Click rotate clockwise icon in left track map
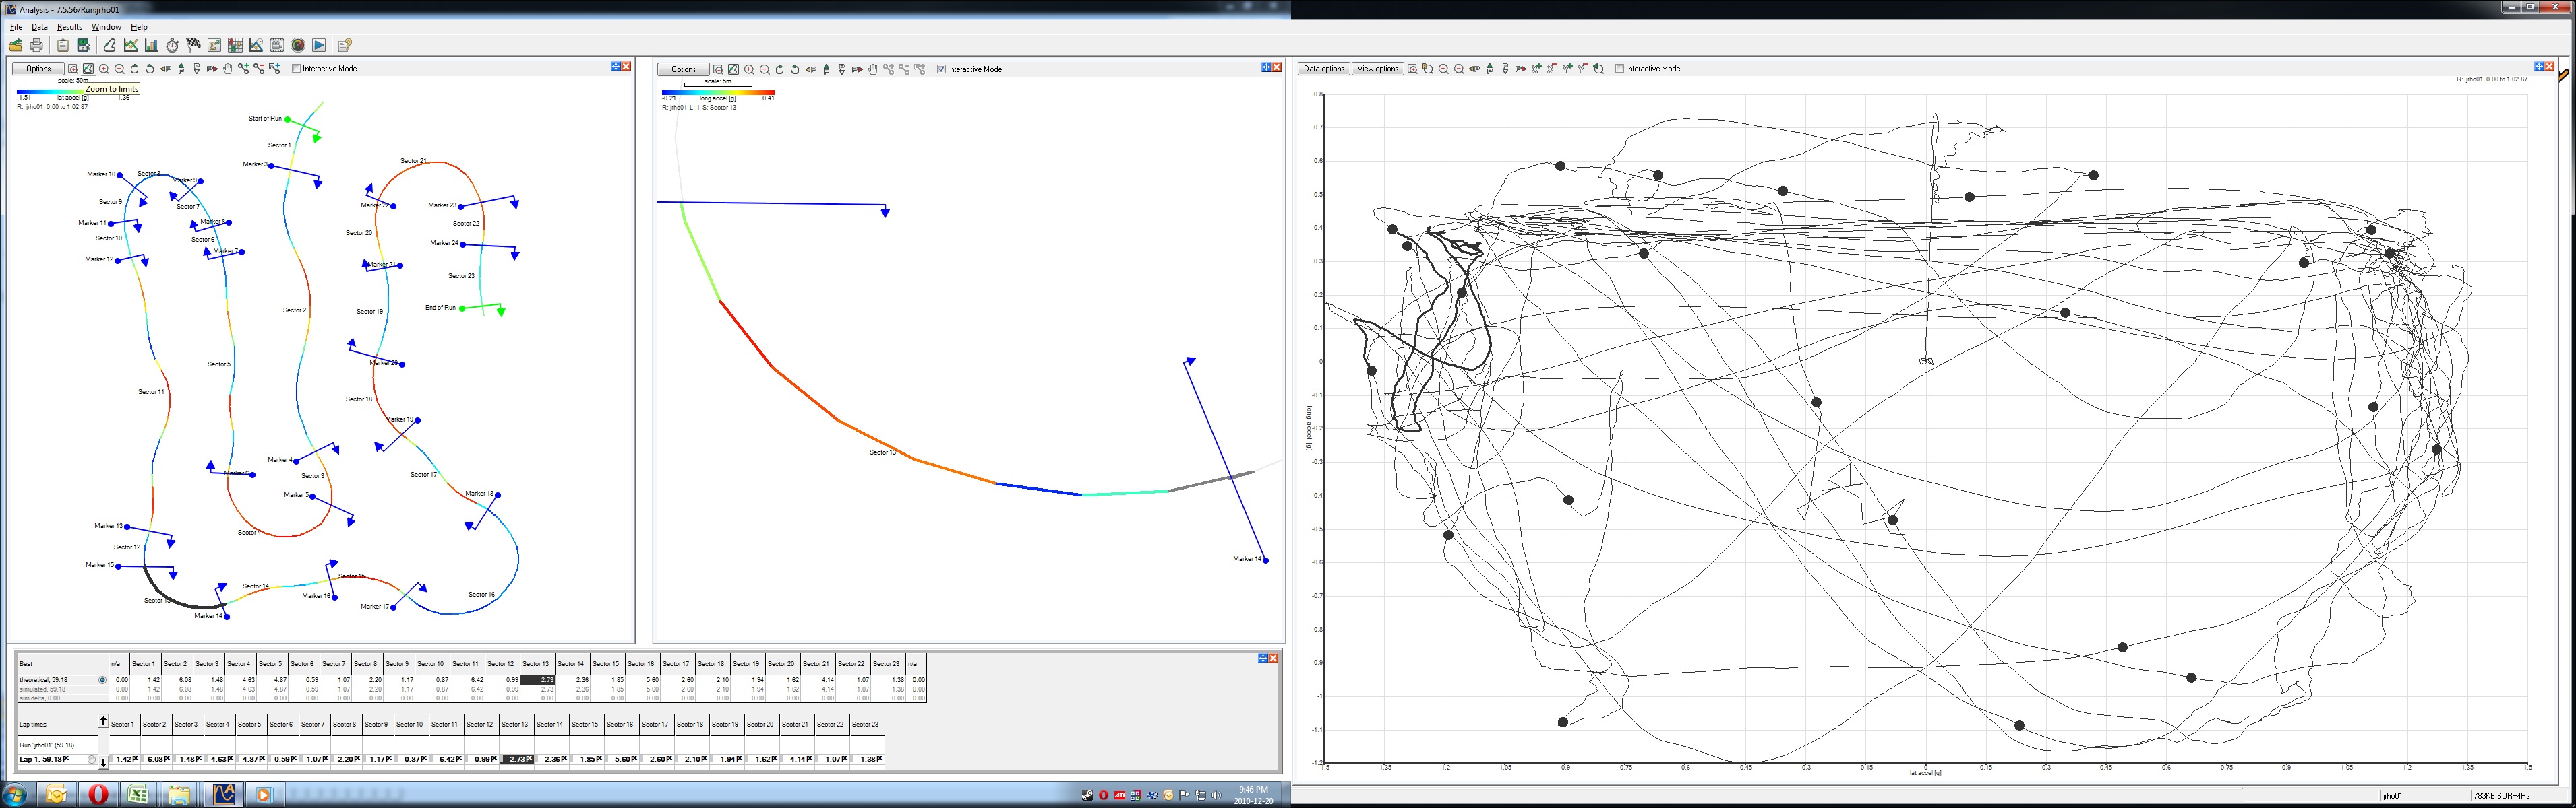 [135, 69]
